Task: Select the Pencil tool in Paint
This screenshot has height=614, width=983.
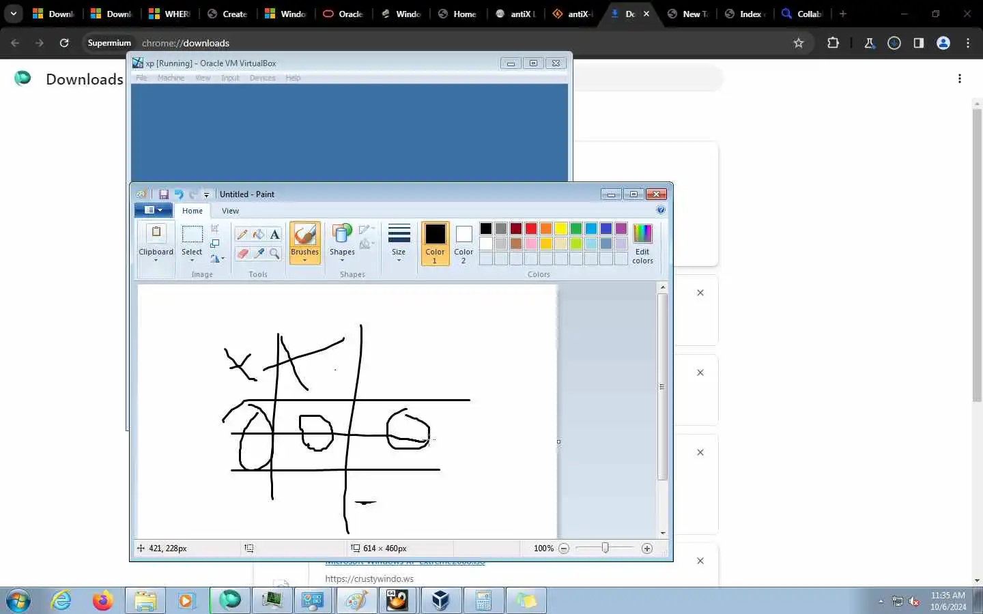Action: click(x=242, y=235)
